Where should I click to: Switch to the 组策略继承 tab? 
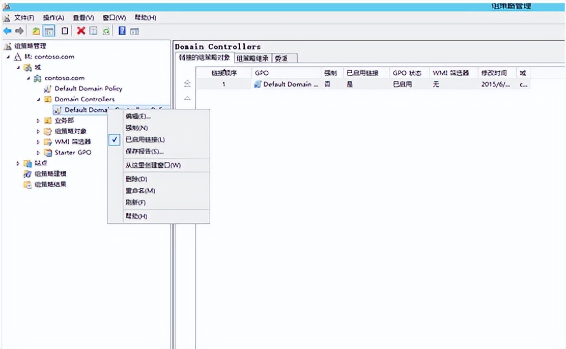(x=253, y=58)
